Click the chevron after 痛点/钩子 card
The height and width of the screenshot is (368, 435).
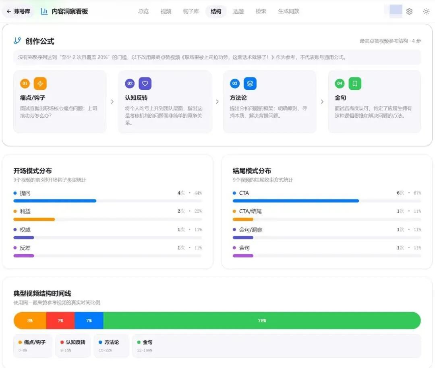click(112, 102)
